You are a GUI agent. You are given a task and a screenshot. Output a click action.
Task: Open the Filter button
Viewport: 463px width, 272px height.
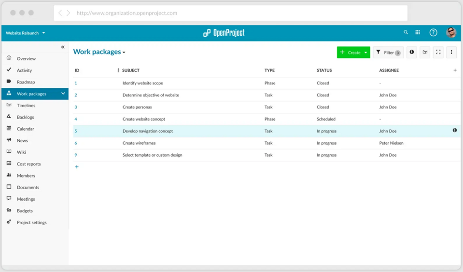pos(388,53)
